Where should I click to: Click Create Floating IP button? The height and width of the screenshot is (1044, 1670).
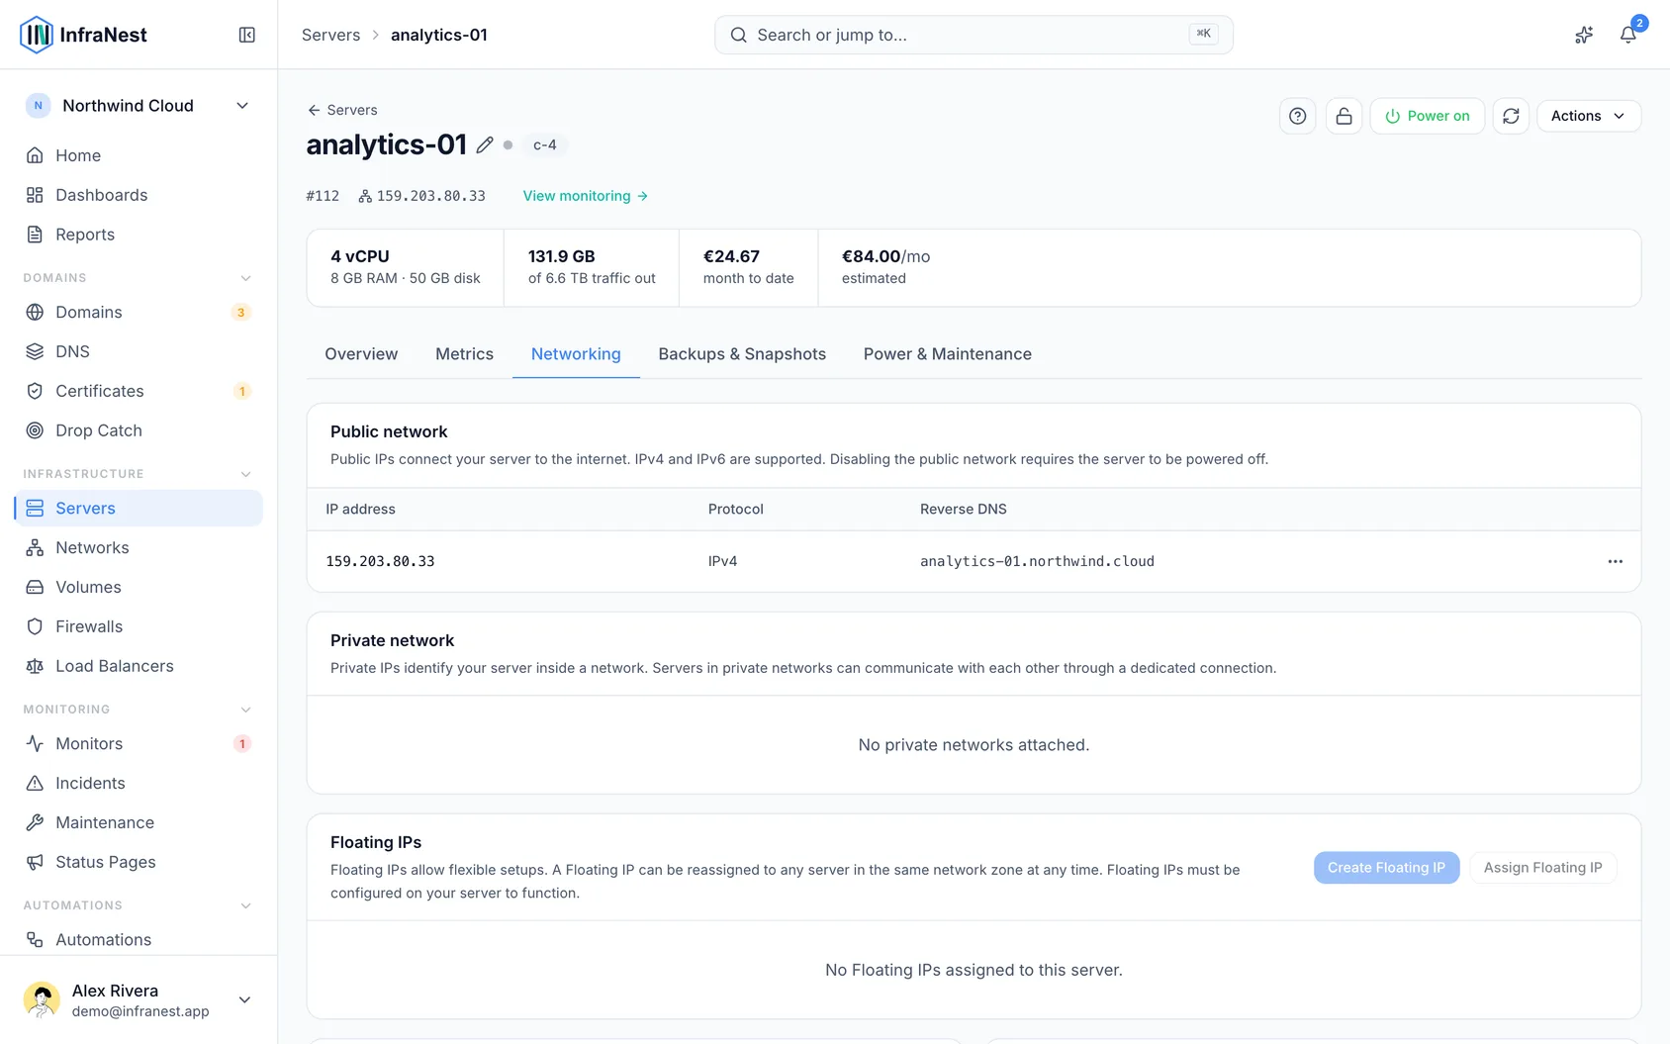click(x=1386, y=868)
